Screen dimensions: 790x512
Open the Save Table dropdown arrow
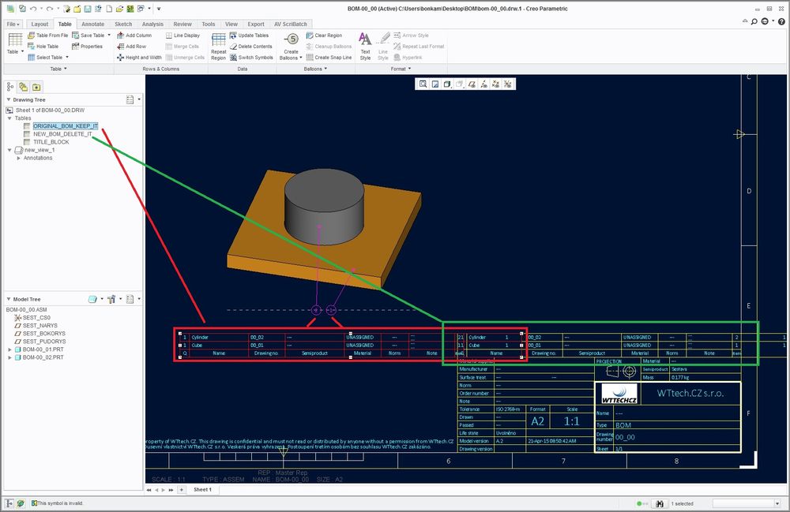click(109, 36)
